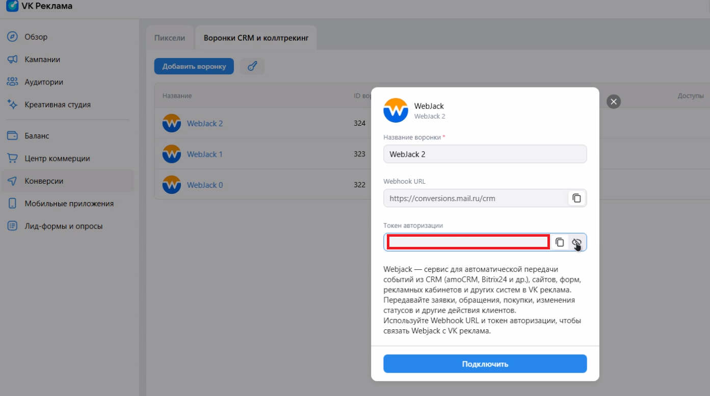This screenshot has width=710, height=396.
Task: Select Конверсии in the sidebar
Action: click(67, 181)
